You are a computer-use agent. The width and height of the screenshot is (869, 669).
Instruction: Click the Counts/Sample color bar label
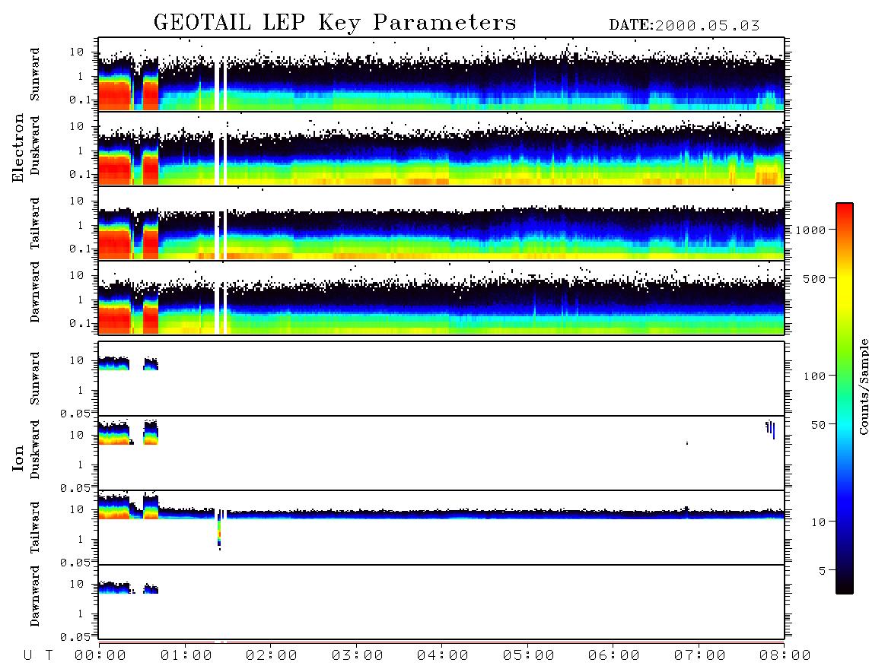pyautogui.click(x=863, y=386)
